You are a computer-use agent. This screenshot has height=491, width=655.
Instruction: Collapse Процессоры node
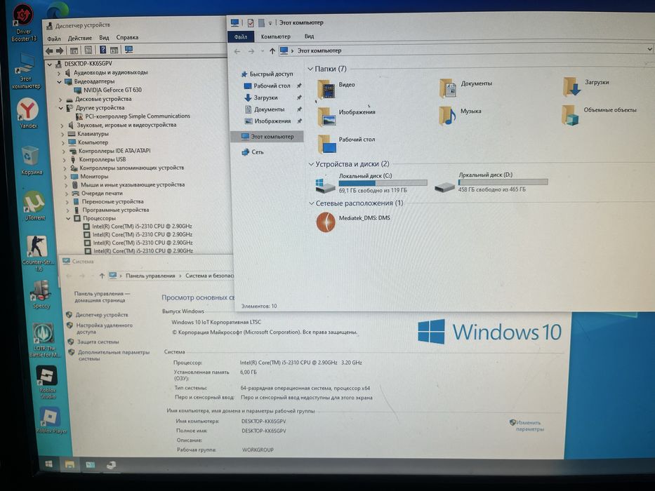click(68, 218)
